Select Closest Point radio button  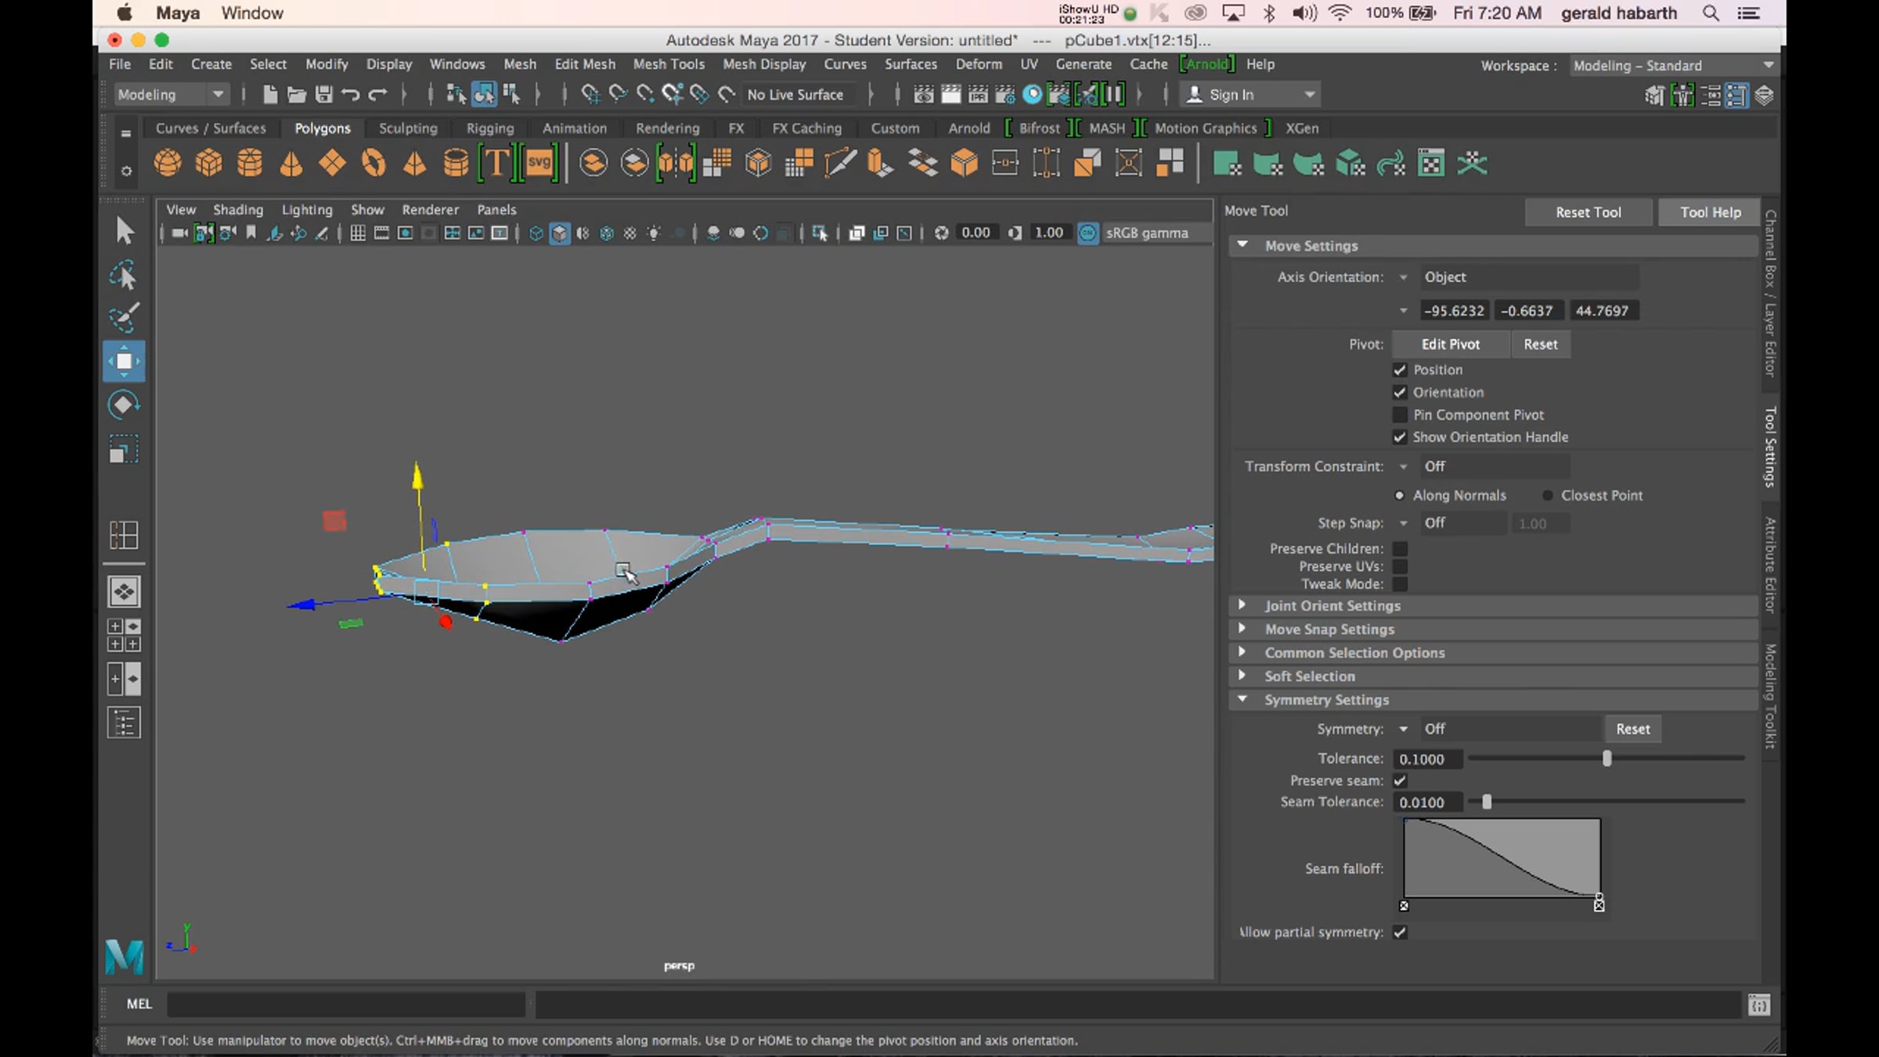pos(1547,496)
